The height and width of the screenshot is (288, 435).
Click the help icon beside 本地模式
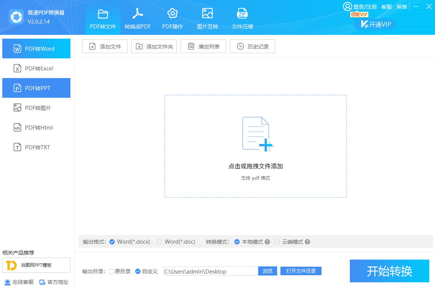[267, 242]
